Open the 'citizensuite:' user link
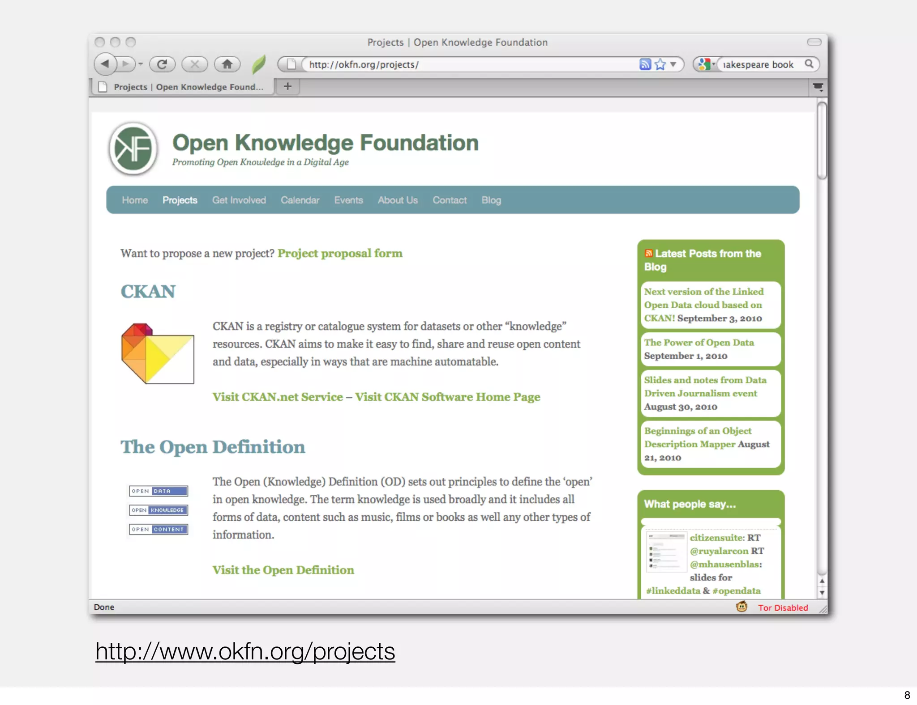Viewport: 917px width, 705px height. 717,538
